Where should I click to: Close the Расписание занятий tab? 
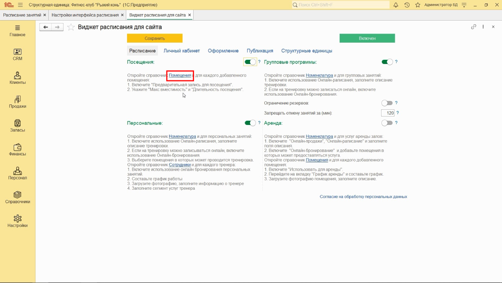(45, 15)
